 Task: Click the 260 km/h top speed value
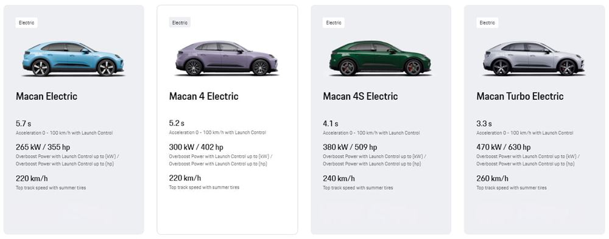tap(492, 178)
